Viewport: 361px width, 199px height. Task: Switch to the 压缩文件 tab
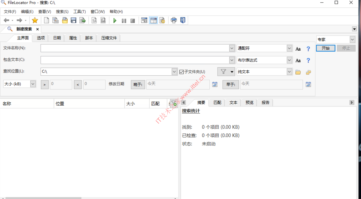click(x=109, y=38)
